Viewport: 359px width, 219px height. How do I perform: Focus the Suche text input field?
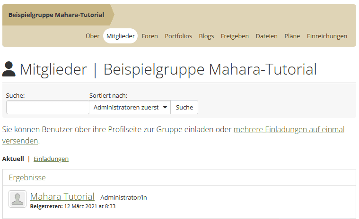[x=48, y=107]
